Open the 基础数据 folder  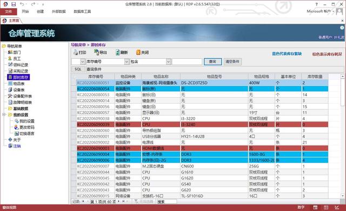click(18, 108)
